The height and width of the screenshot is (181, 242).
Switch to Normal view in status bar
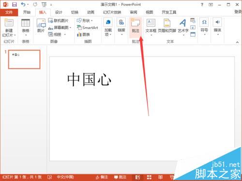pyautogui.click(x=137, y=177)
